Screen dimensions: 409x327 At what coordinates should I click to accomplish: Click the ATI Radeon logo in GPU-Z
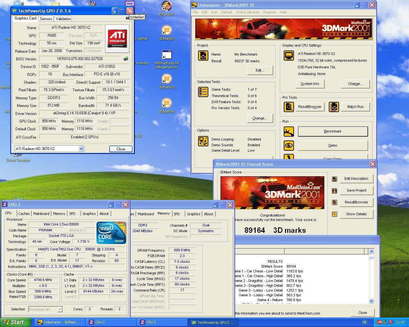click(117, 39)
